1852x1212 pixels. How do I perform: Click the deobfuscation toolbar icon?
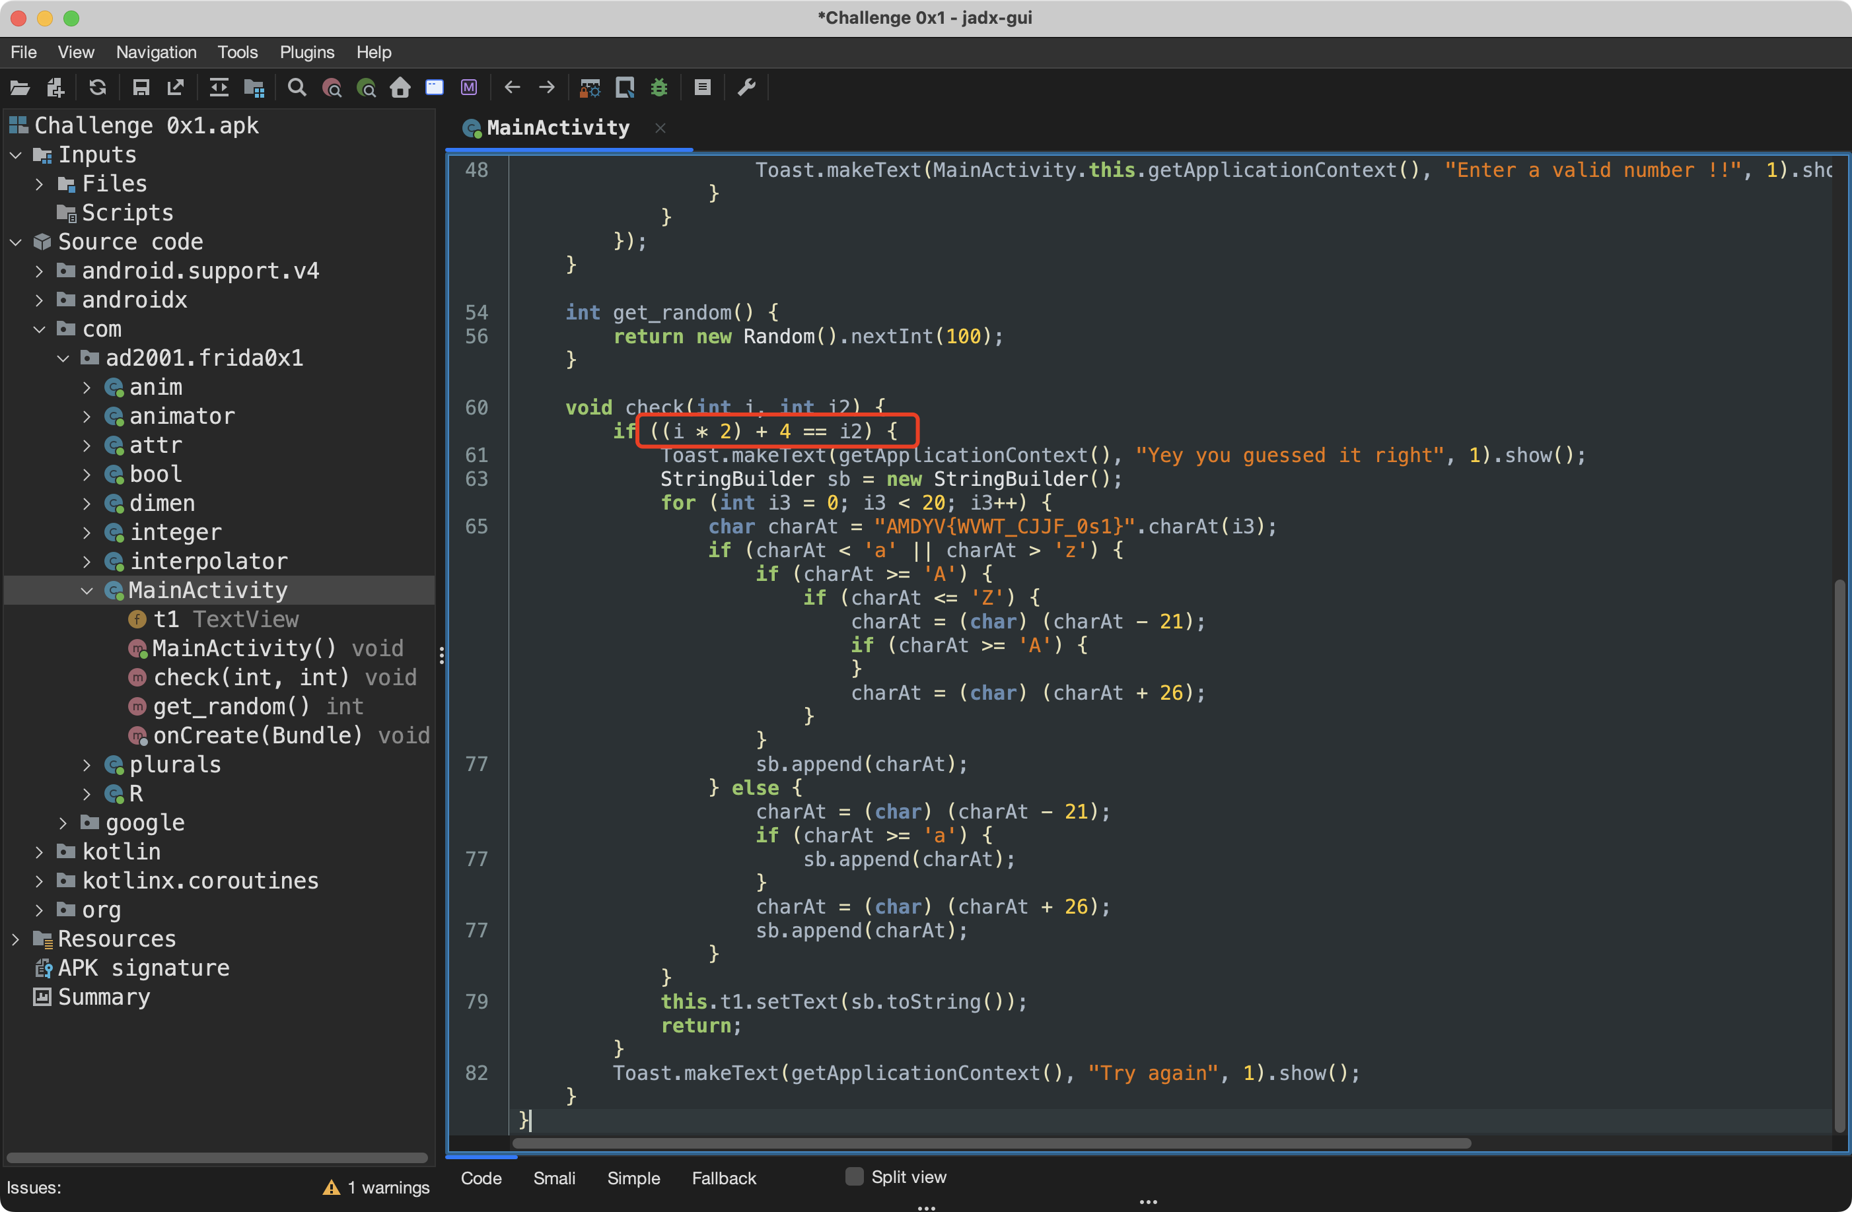pos(590,87)
